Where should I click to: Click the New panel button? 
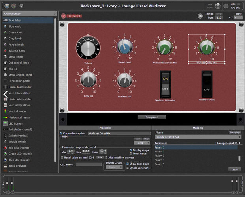click(x=152, y=117)
